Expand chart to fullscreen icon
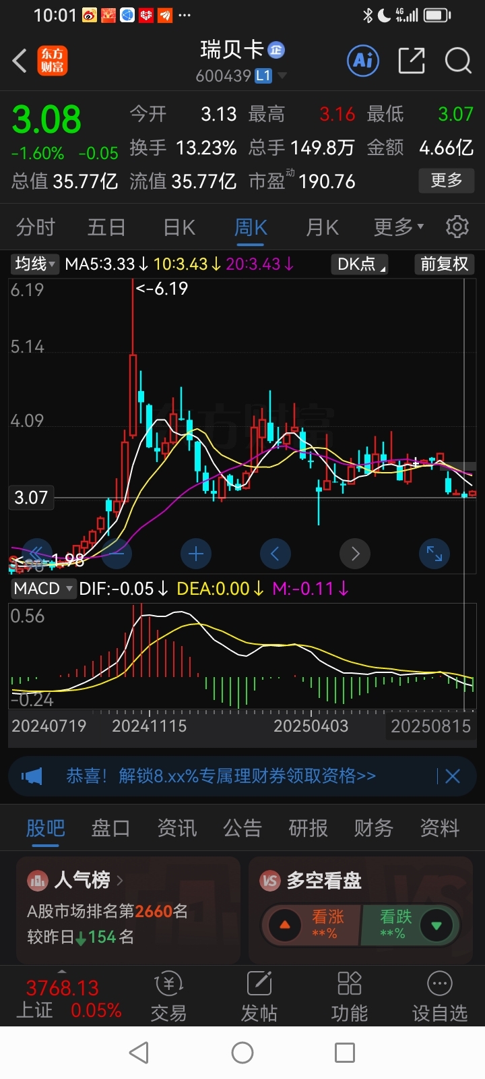 click(434, 554)
